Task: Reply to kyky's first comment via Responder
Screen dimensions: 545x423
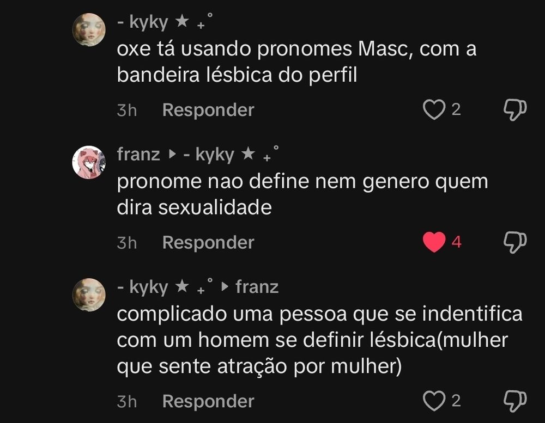Action: [x=208, y=110]
